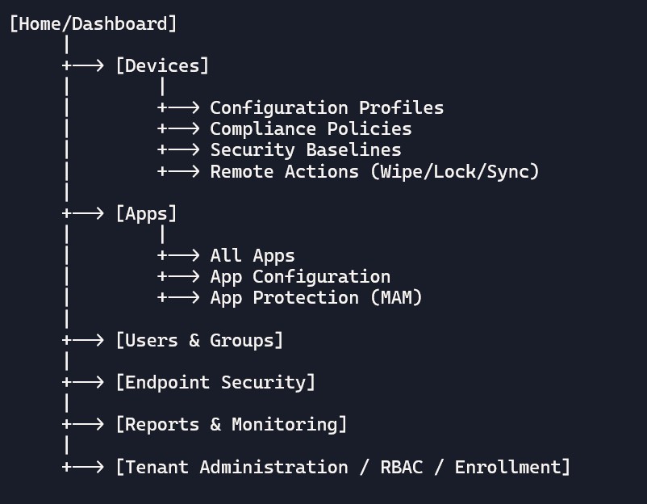Screen dimensions: 647x504
Task: Open the Devices section
Action: (x=162, y=65)
